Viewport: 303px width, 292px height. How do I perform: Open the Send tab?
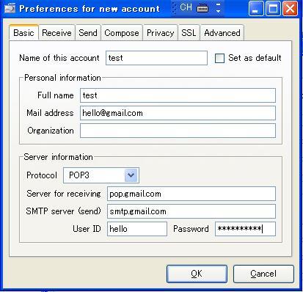point(88,32)
